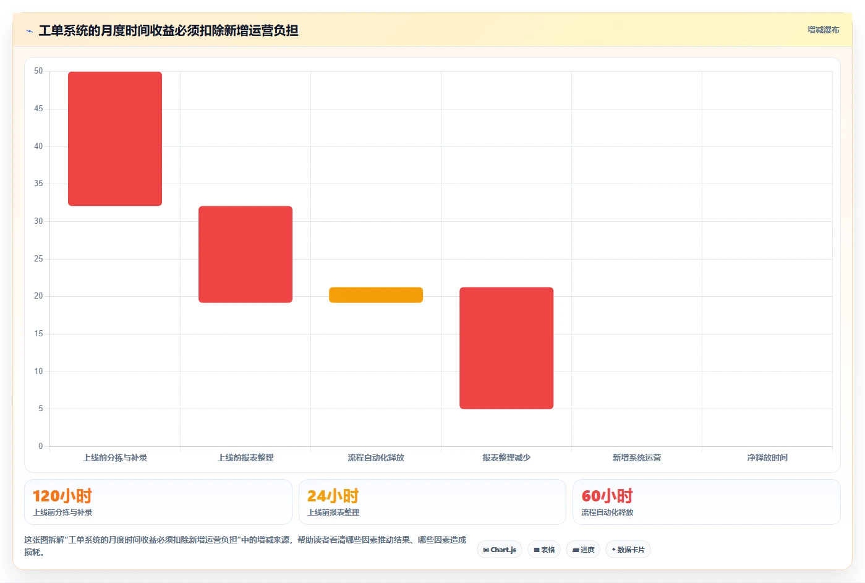Click the x-axis label 上线前分拣与补录
Image resolution: width=865 pixels, height=583 pixels.
(115, 457)
